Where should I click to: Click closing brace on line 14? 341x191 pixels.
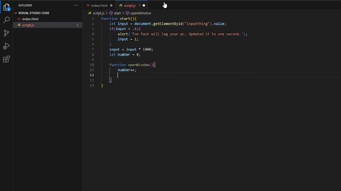click(x=102, y=85)
